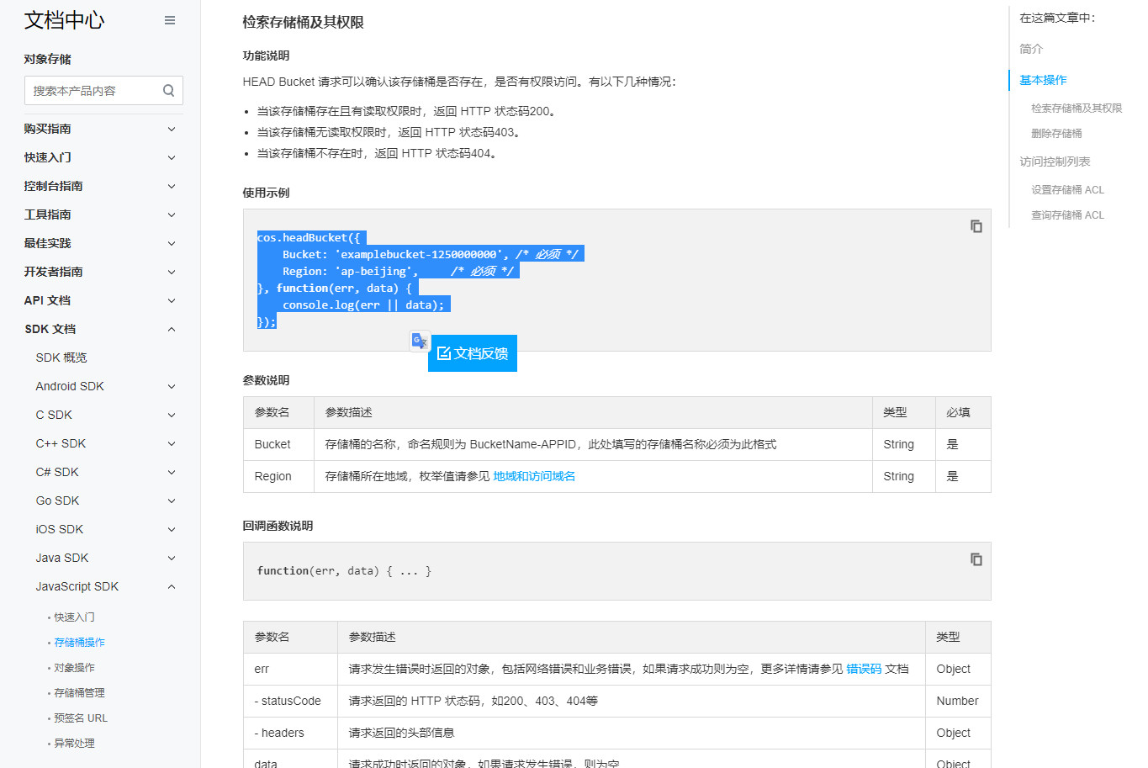Jump to 检索存储桶及其权限 in outline
The image size is (1148, 768).
click(1077, 108)
